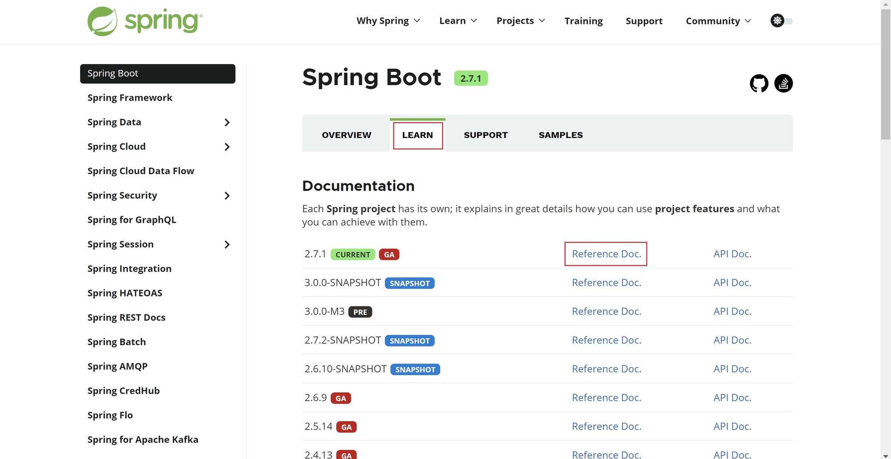891x459 pixels.
Task: Expand the Spring Session chevron
Action: [x=227, y=244]
